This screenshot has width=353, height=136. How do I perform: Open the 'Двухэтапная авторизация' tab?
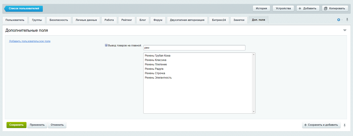point(187,20)
